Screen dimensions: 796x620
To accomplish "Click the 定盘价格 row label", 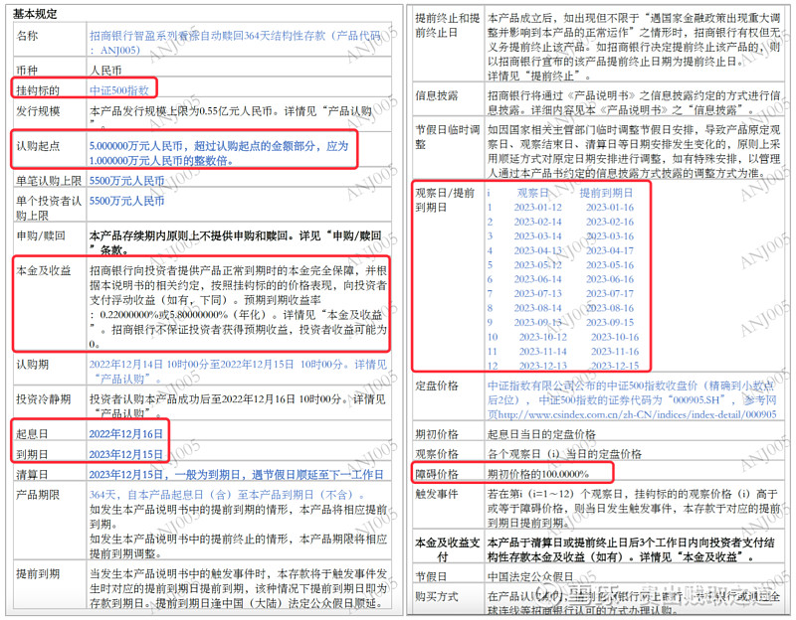I will pyautogui.click(x=437, y=387).
